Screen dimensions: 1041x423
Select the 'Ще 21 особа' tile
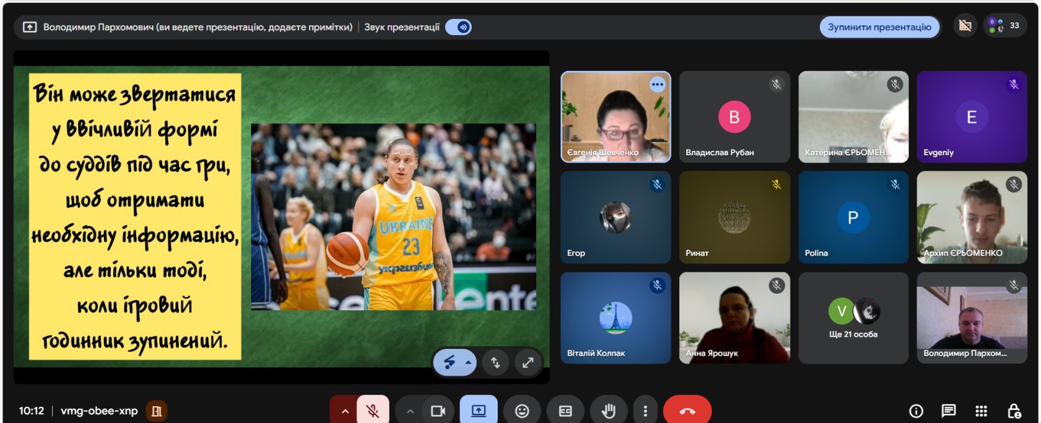(x=853, y=318)
